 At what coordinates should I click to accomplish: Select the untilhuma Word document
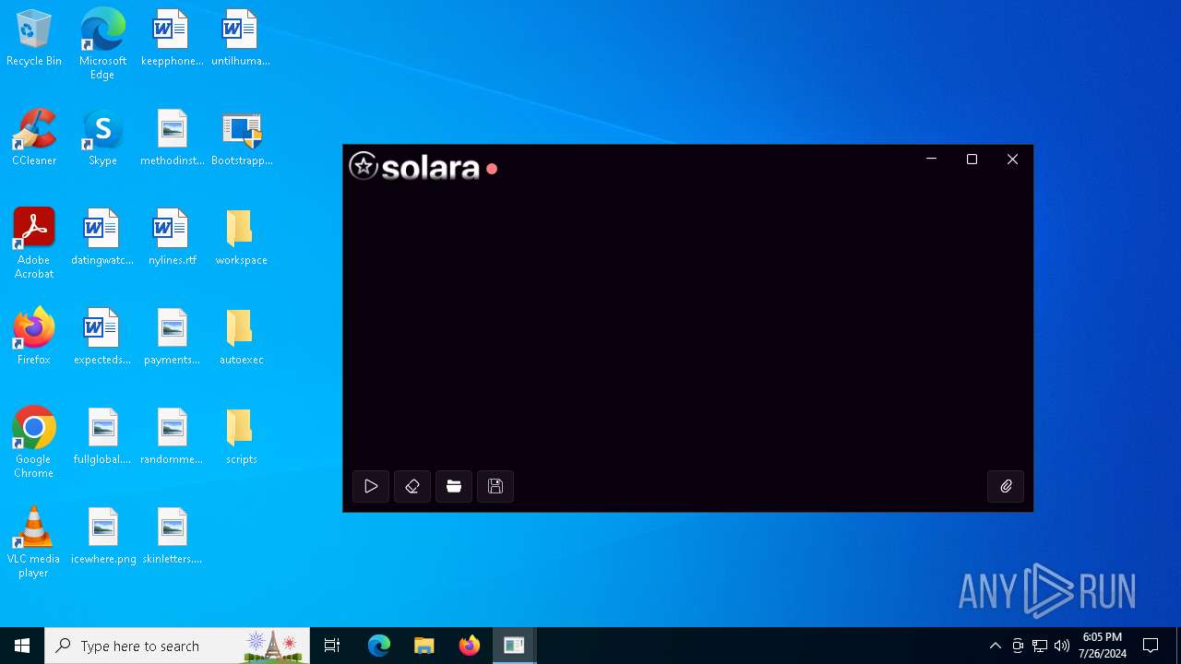tap(241, 39)
